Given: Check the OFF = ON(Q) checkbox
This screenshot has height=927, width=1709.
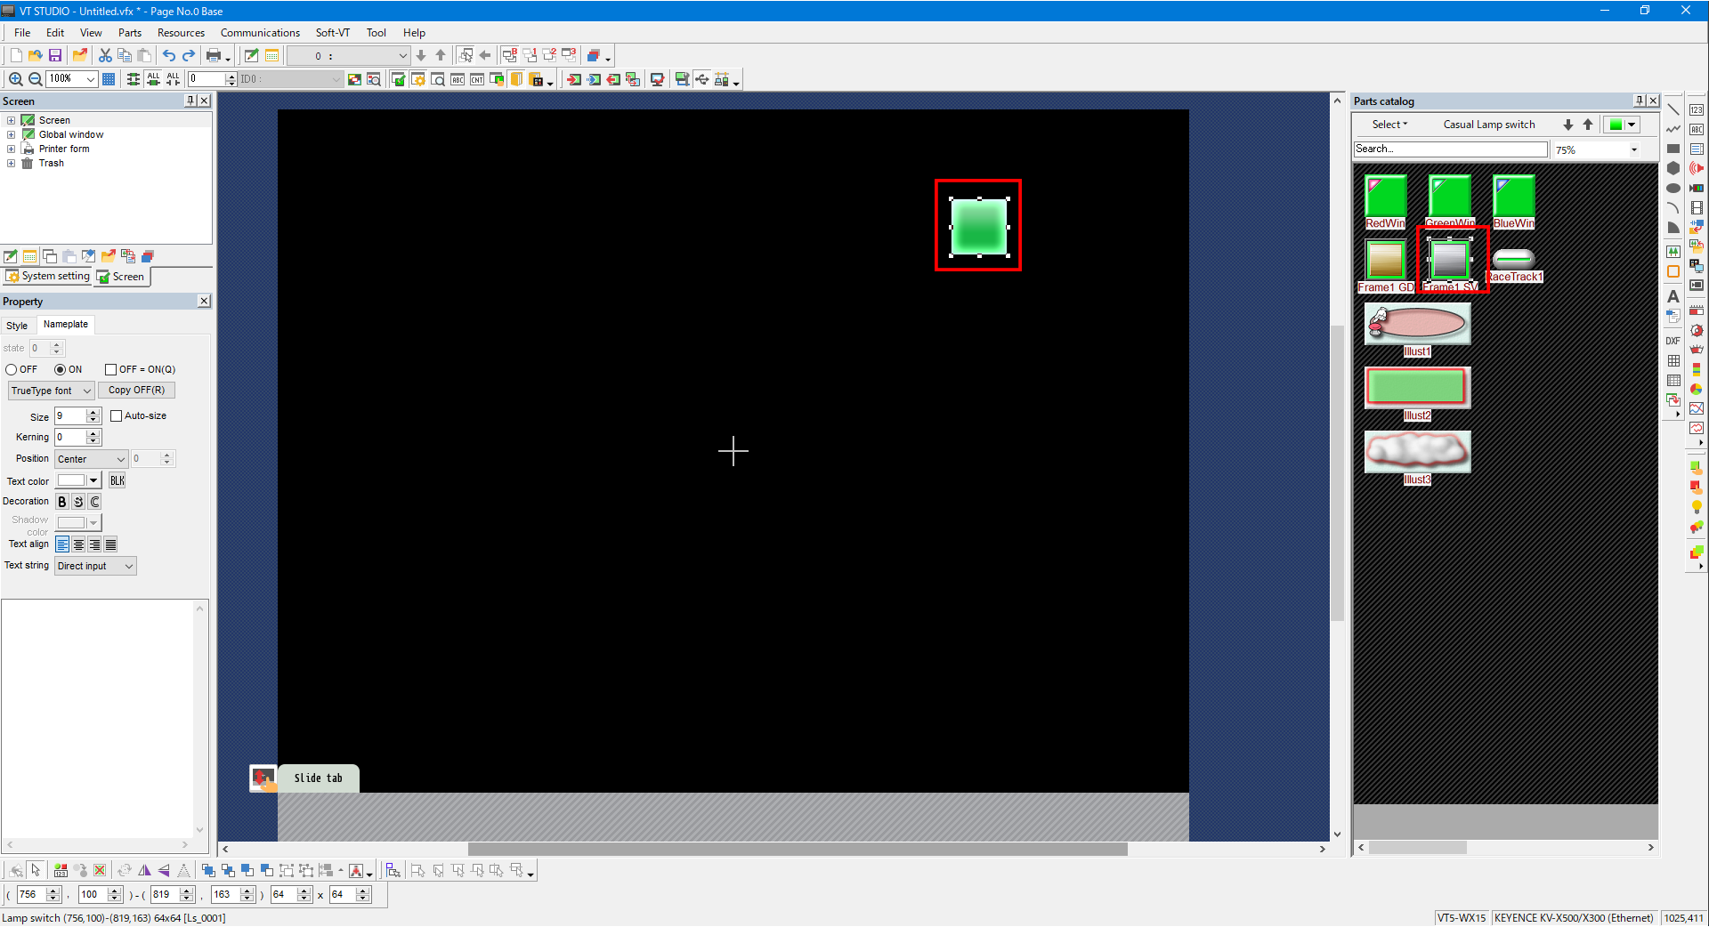Looking at the screenshot, I should click(x=111, y=369).
